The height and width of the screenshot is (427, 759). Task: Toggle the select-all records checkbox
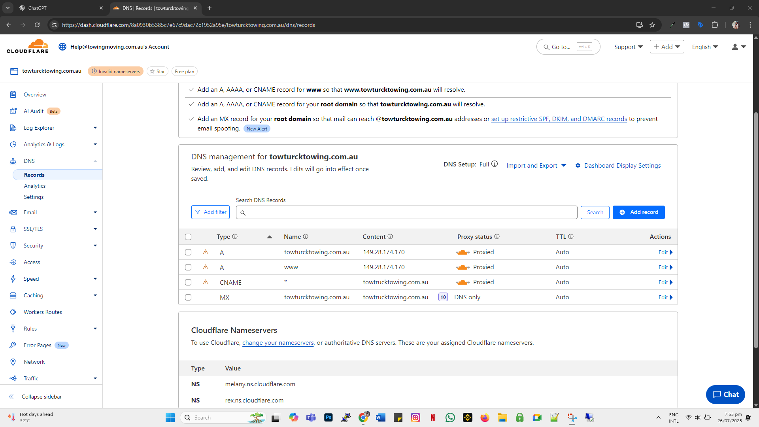click(188, 237)
